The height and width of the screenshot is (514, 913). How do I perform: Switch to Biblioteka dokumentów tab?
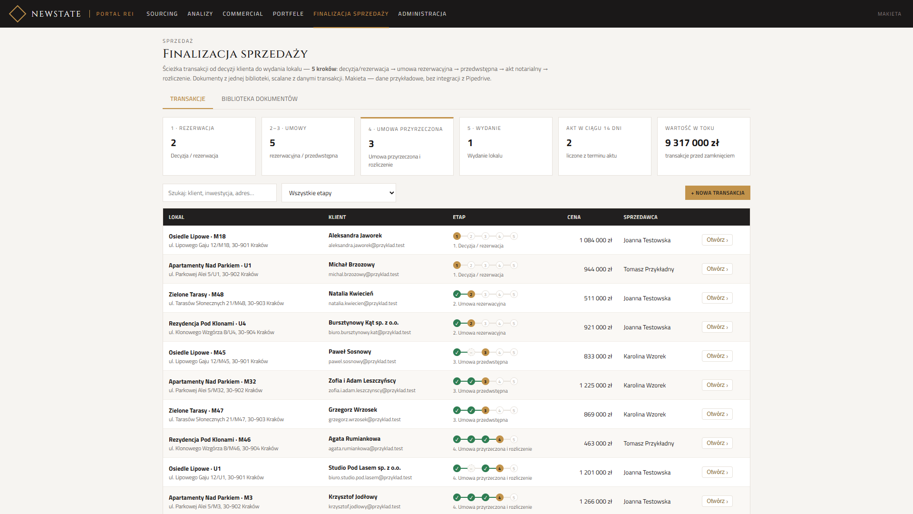[260, 99]
